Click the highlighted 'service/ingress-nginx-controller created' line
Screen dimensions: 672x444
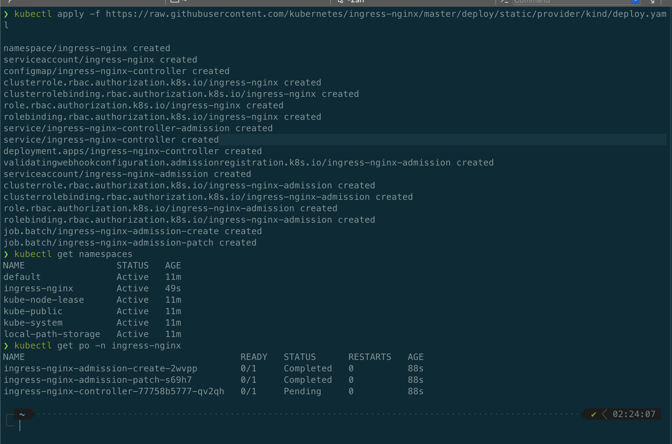pos(111,140)
